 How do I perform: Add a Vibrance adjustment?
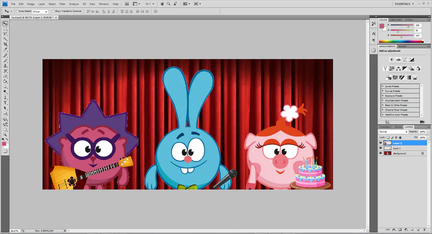tap(385, 69)
